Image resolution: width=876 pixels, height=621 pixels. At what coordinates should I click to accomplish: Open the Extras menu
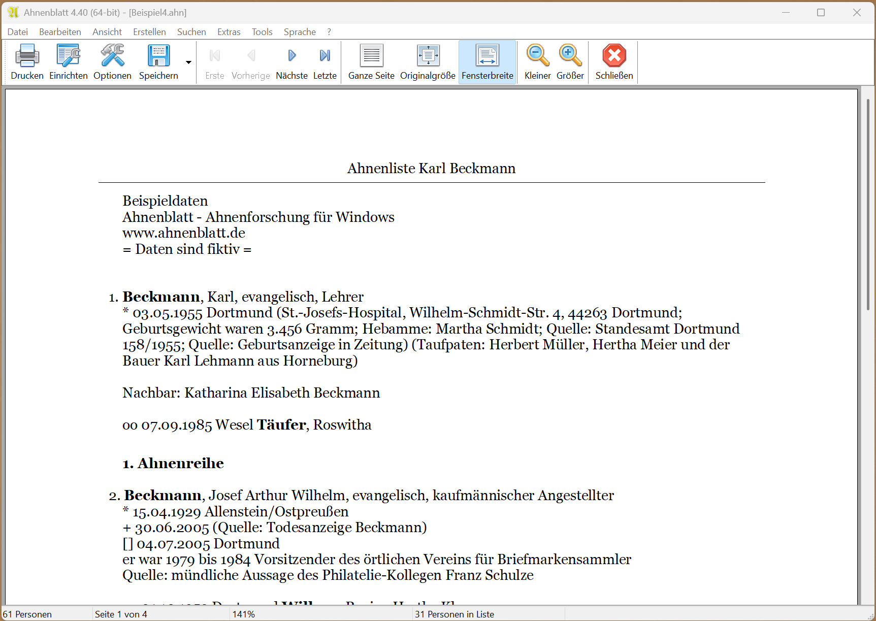tap(229, 32)
